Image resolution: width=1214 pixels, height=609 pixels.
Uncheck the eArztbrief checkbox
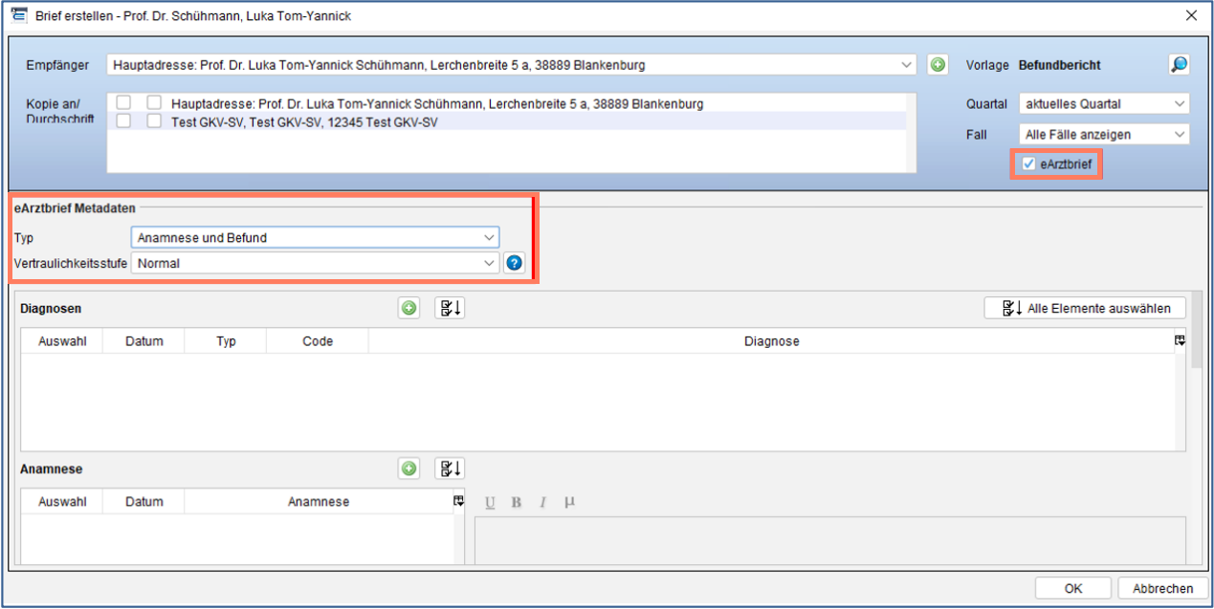click(1028, 164)
